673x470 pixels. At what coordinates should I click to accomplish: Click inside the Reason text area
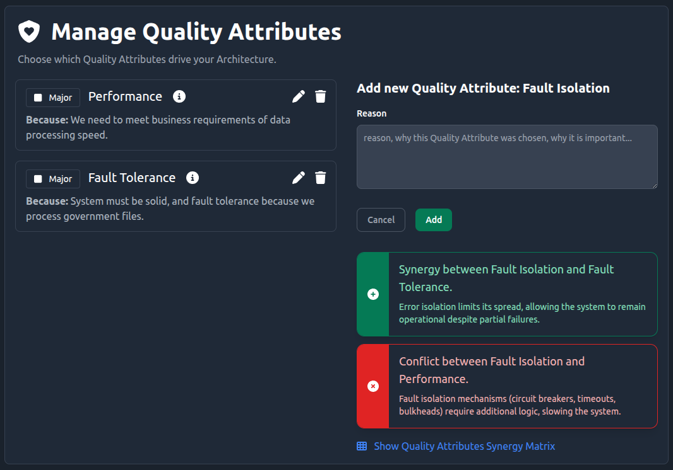[x=507, y=156]
